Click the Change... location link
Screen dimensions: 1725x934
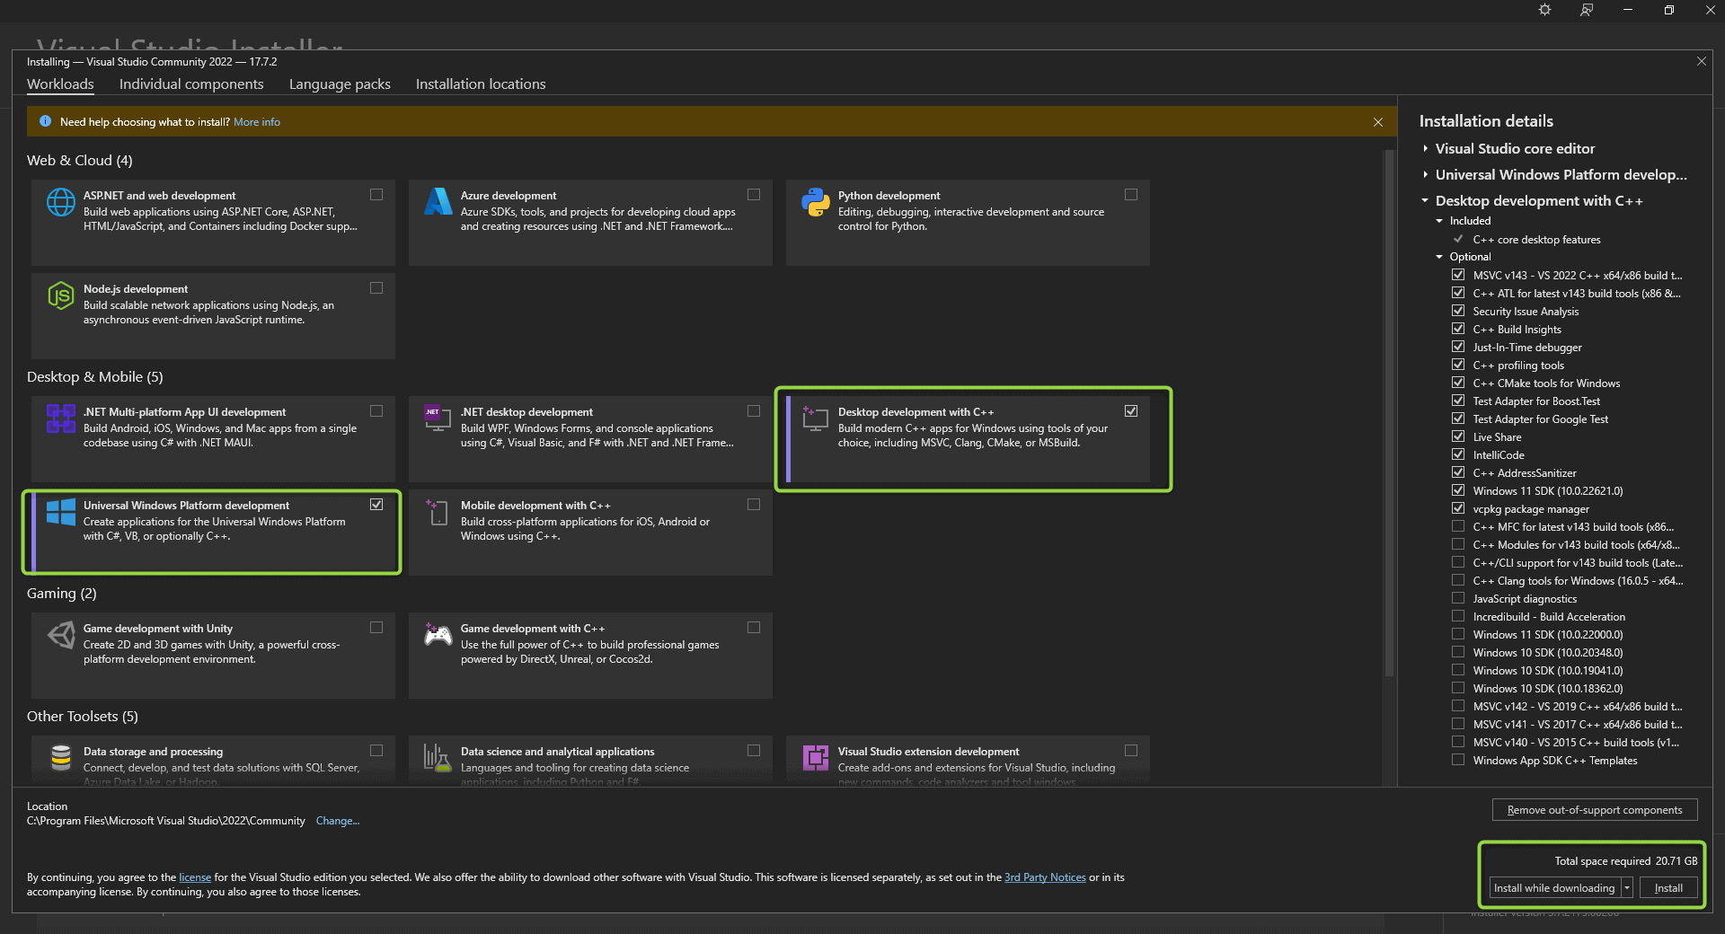pyautogui.click(x=338, y=821)
